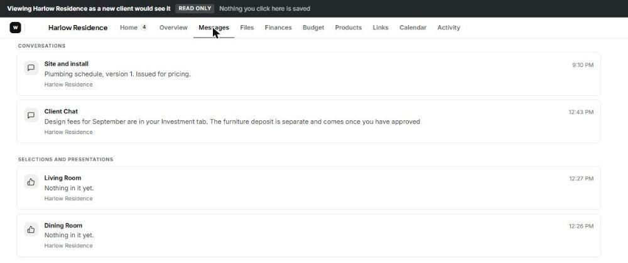Click chat bubble icon on Site and install

pyautogui.click(x=31, y=68)
